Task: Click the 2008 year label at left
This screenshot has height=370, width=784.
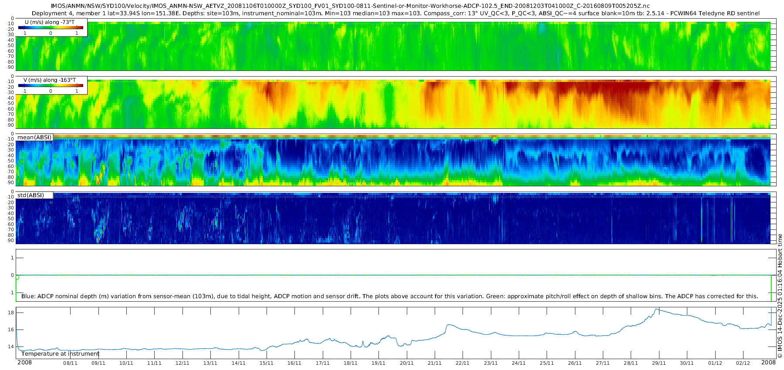Action: (24, 363)
